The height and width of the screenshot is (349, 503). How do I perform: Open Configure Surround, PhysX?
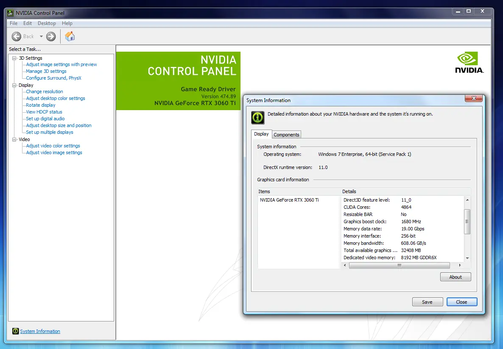[53, 78]
